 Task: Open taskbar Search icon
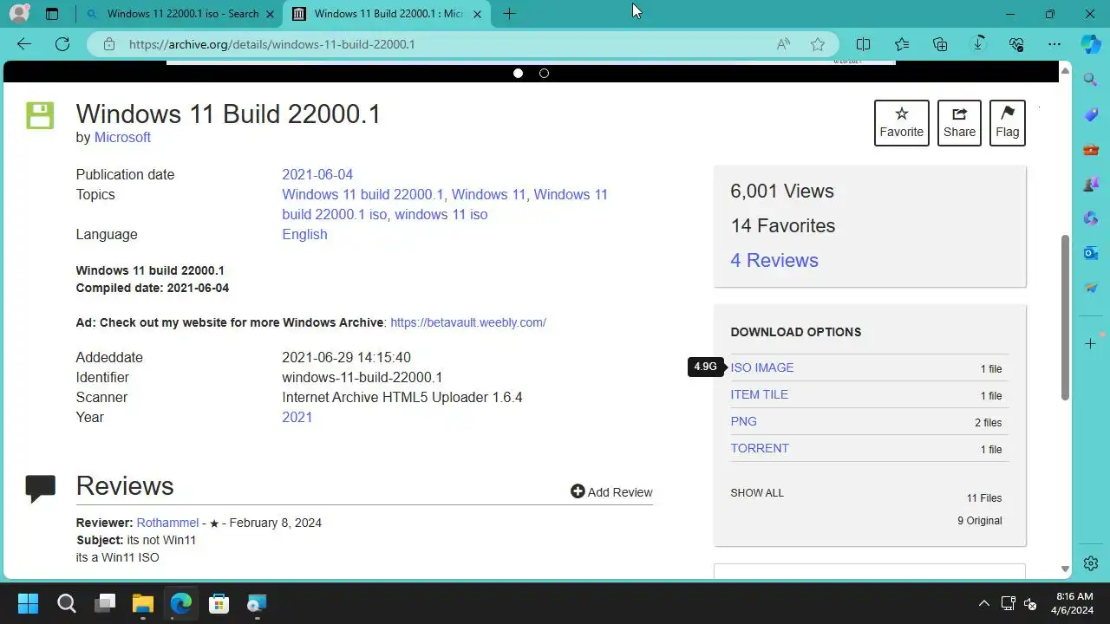(x=66, y=603)
